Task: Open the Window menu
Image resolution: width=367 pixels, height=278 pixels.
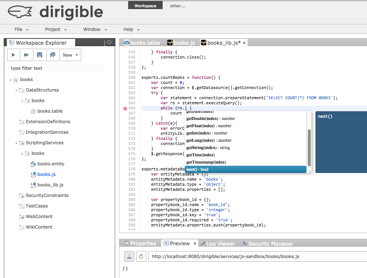Action: [x=95, y=29]
